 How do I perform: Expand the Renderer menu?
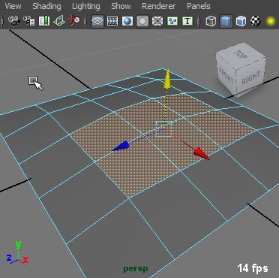point(158,6)
